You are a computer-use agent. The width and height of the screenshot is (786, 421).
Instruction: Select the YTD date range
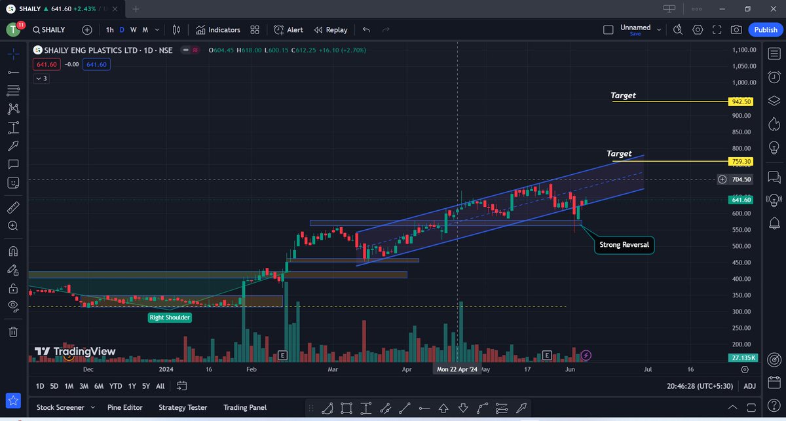pos(116,386)
